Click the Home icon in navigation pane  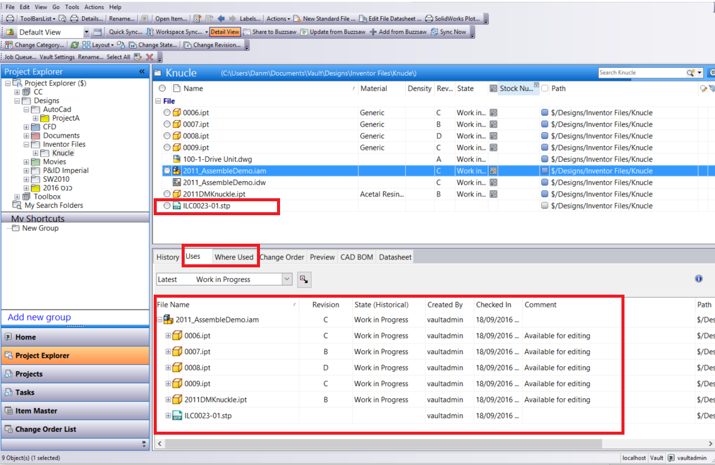click(9, 337)
